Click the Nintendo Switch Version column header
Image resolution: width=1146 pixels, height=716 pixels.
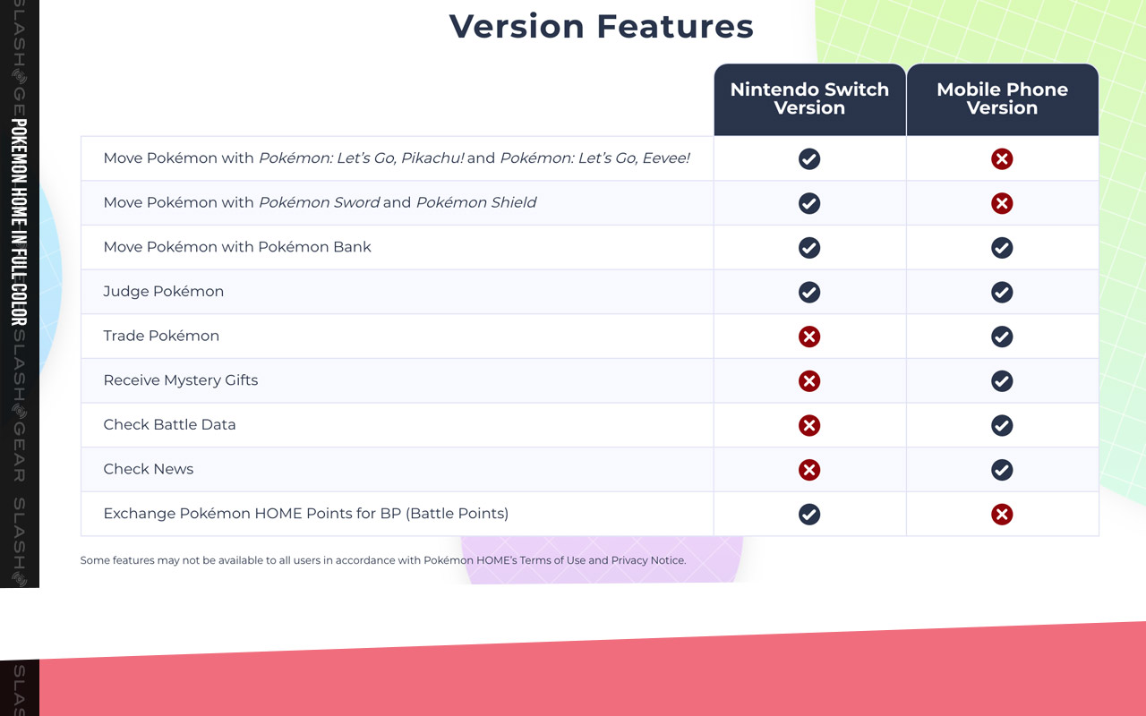[x=809, y=99]
